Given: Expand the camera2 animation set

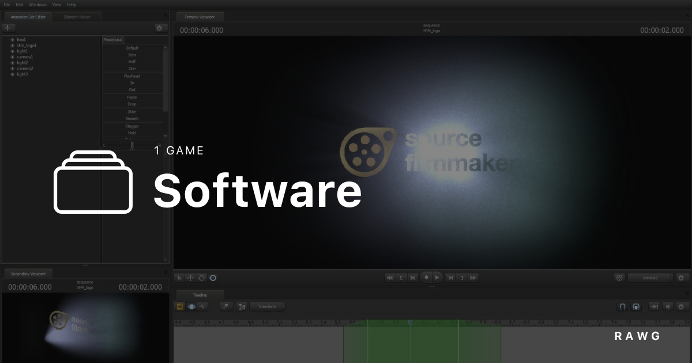Looking at the screenshot, I should pos(12,69).
